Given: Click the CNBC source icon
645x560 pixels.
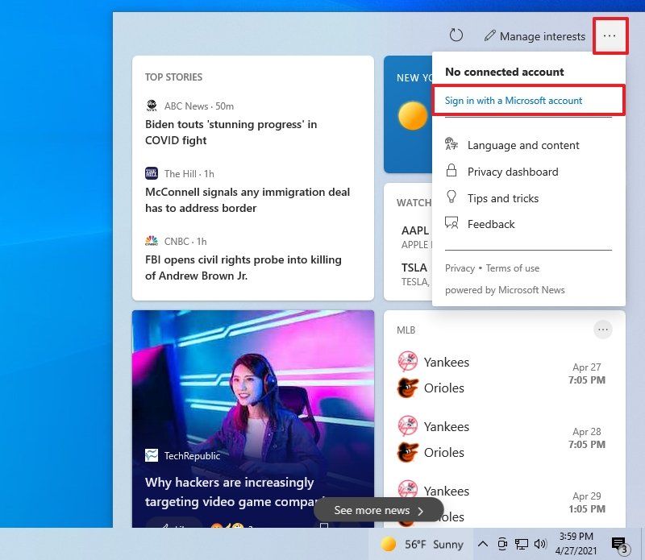Looking at the screenshot, I should (x=152, y=241).
